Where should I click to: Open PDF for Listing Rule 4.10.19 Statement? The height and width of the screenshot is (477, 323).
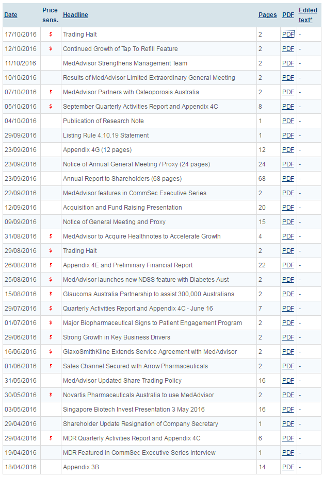pyautogui.click(x=288, y=135)
